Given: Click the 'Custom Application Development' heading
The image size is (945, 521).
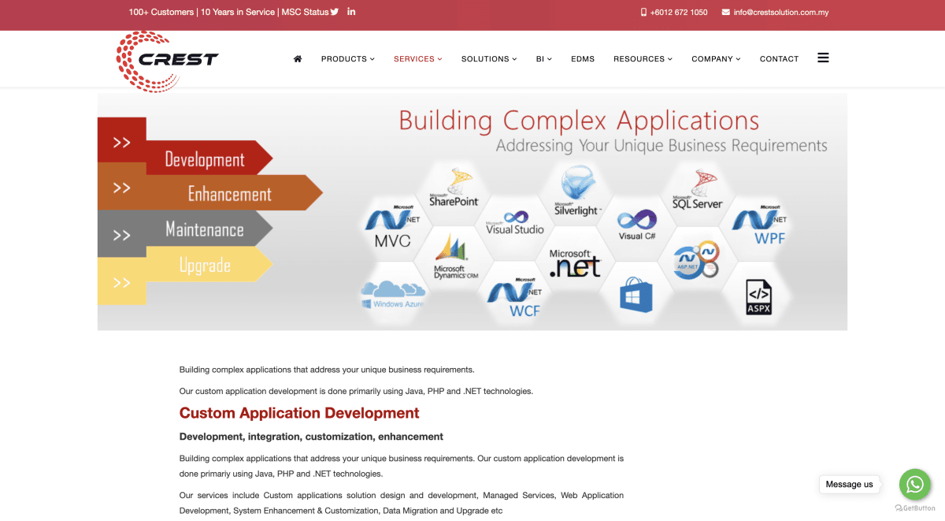Looking at the screenshot, I should [x=299, y=413].
